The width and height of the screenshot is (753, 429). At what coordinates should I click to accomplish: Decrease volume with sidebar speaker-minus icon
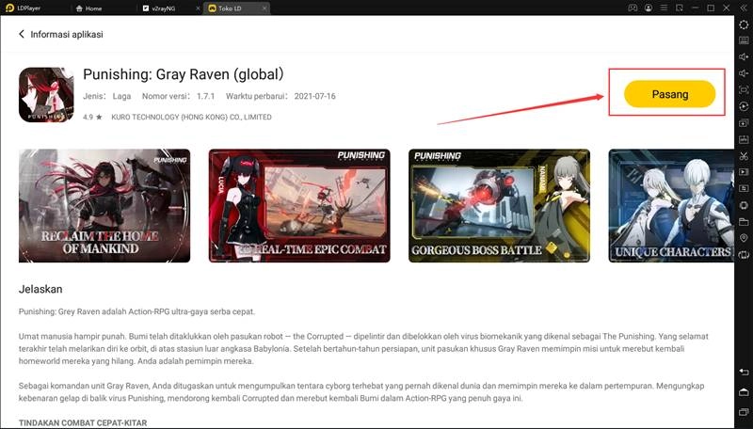tap(744, 73)
